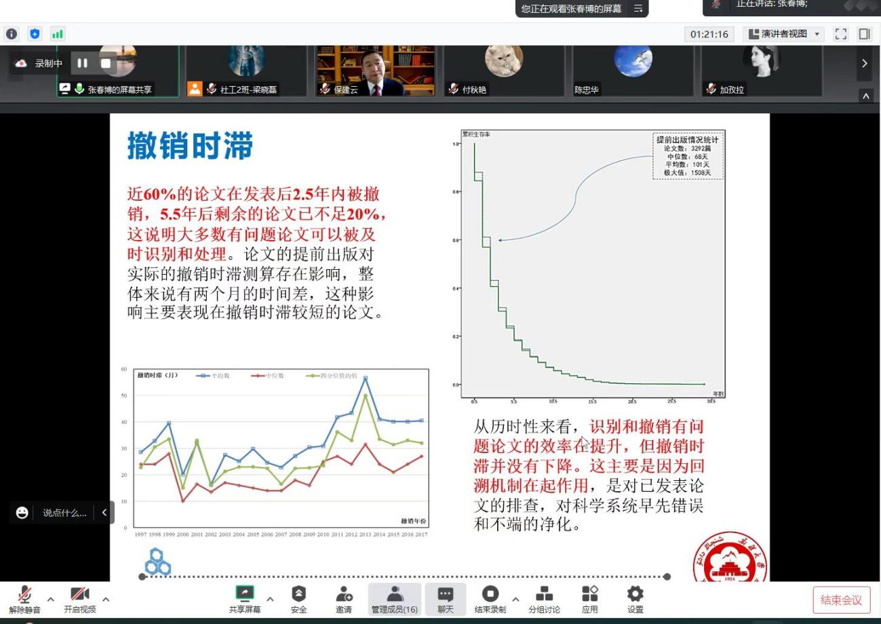Click the 平均数 legend entry
Viewport: 881px width, 624px height.
[x=213, y=375]
